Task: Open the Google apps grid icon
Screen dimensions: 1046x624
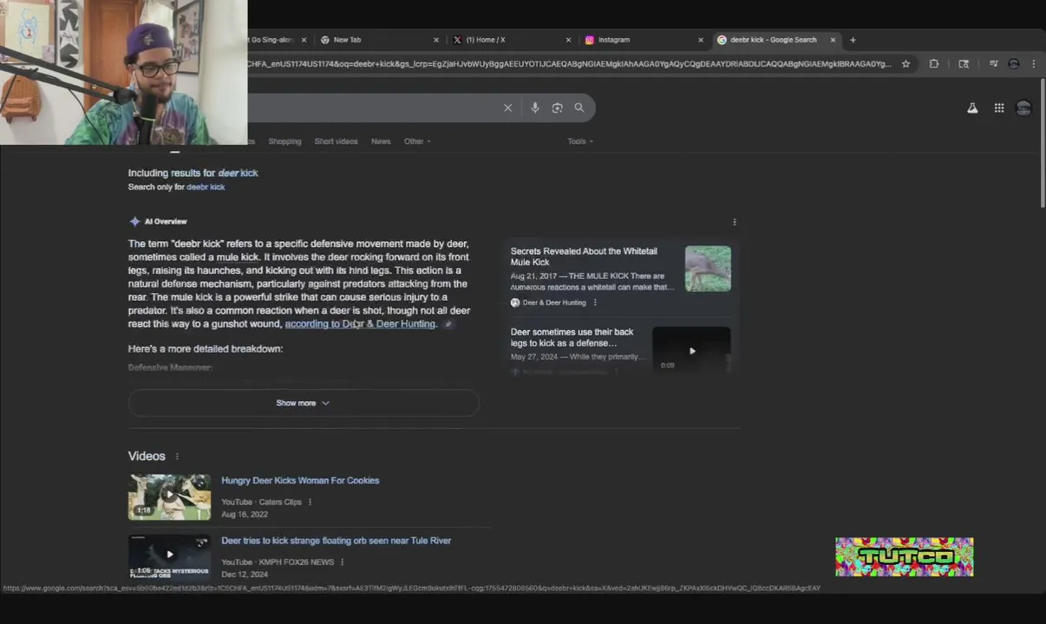Action: tap(999, 107)
